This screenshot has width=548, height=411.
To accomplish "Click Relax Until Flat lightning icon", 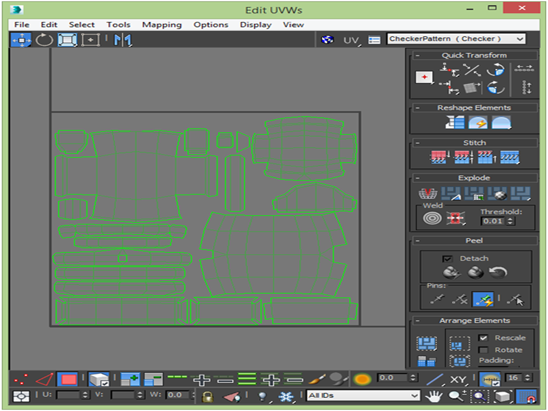I will click(477, 123).
